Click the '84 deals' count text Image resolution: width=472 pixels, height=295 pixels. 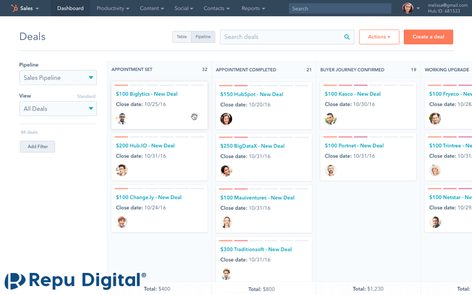pyautogui.click(x=29, y=132)
